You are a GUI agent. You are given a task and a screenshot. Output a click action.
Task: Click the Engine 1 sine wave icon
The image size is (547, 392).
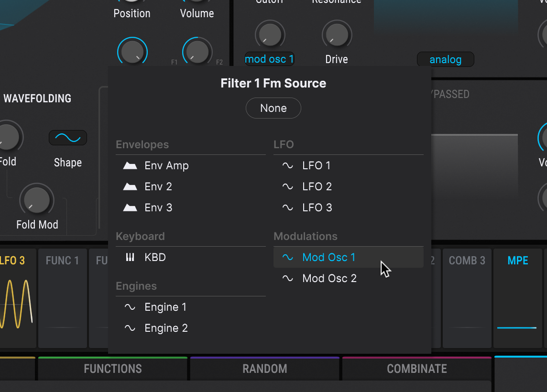130,307
